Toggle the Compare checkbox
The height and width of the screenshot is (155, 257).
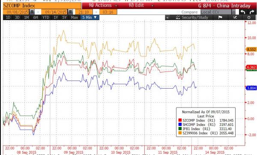click(x=178, y=12)
